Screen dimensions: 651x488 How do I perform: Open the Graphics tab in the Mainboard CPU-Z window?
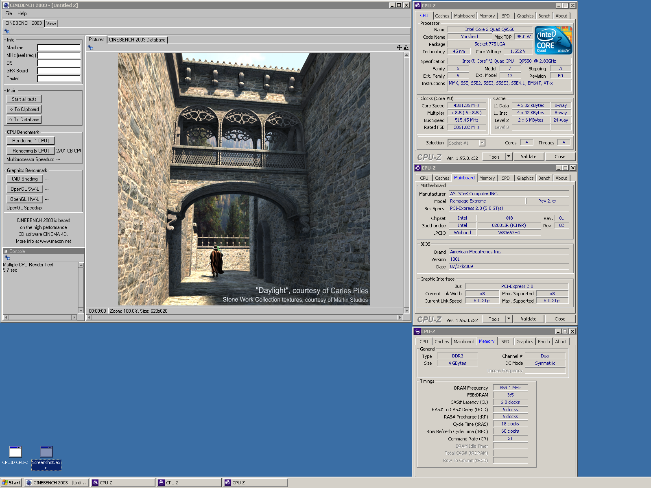(525, 178)
